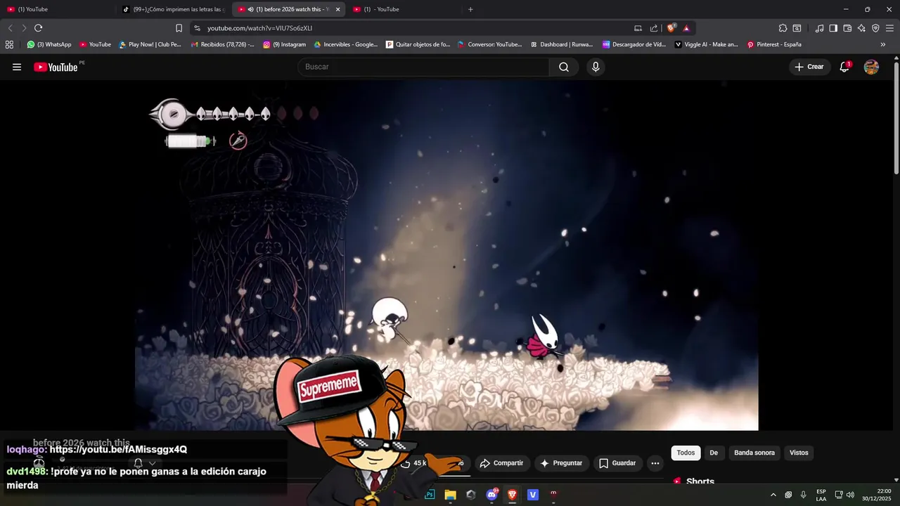Open the bookmarks bar apps grid icon
This screenshot has width=900, height=506.
[9, 44]
